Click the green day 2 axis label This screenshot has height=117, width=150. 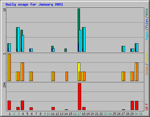[14, 114]
